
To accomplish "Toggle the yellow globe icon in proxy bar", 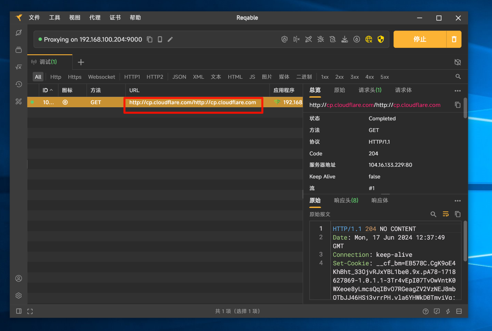I will coord(369,39).
